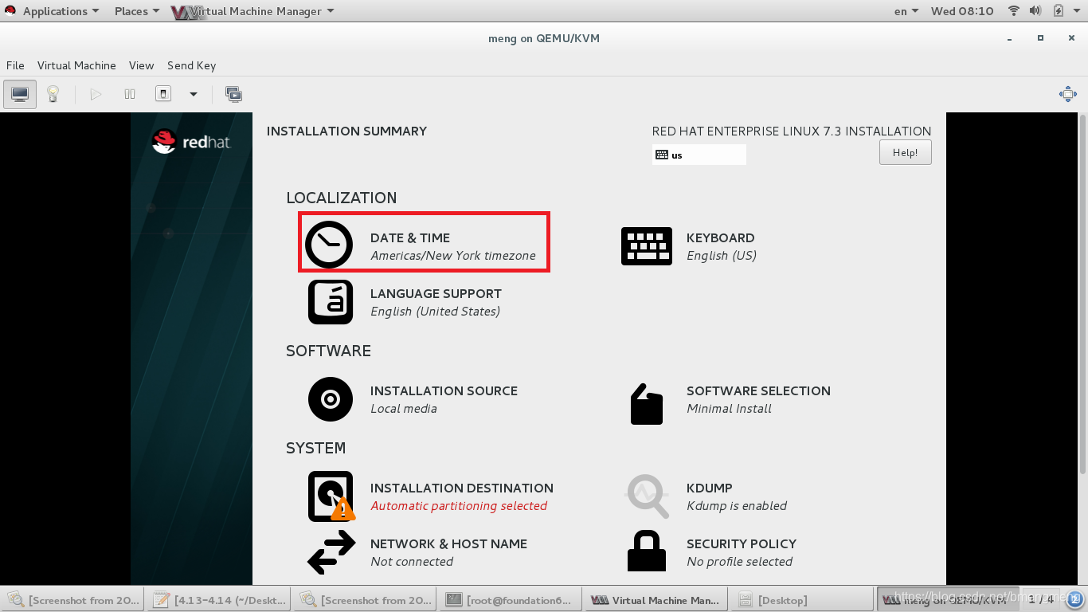Open the en input source dropdown

(x=906, y=11)
